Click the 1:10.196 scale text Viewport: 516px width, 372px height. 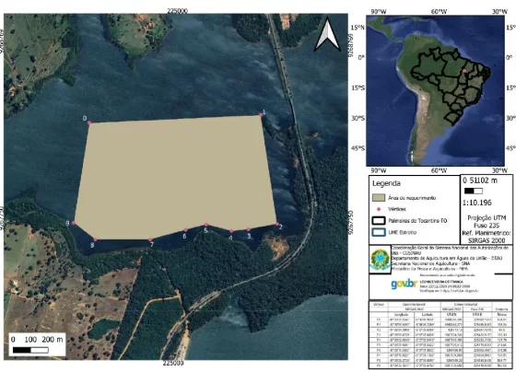(477, 203)
